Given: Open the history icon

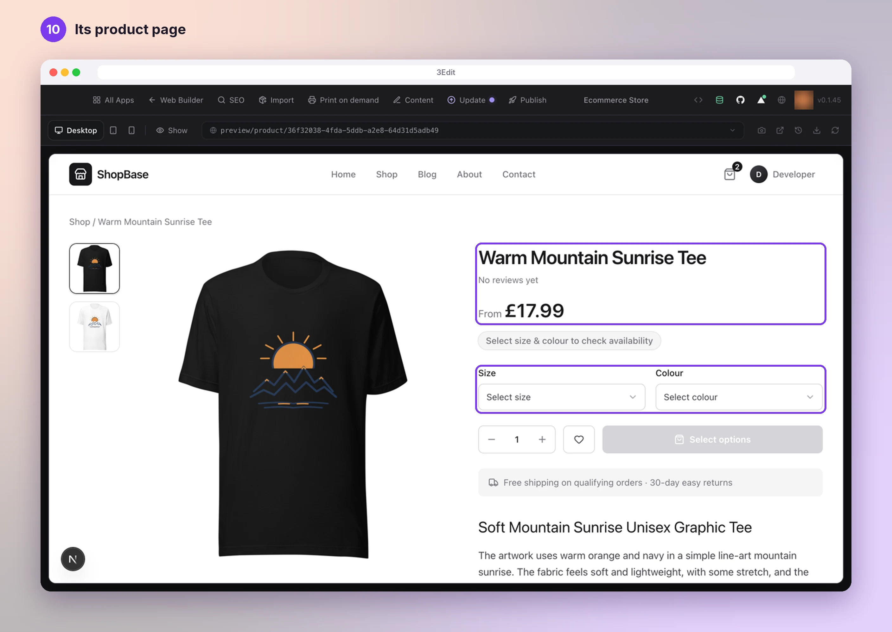Looking at the screenshot, I should 798,130.
